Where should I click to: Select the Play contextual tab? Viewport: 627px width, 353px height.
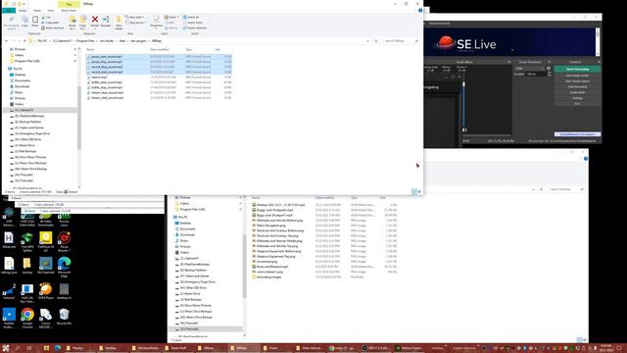69,4
